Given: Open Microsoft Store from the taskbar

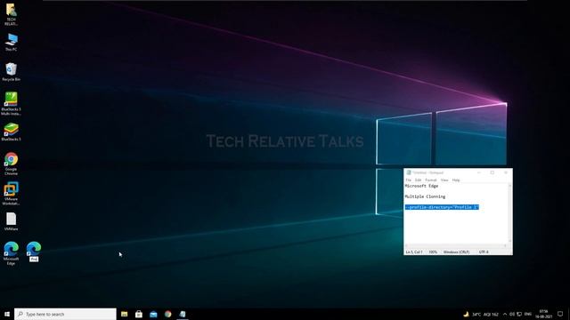Looking at the screenshot, I should (x=139, y=314).
